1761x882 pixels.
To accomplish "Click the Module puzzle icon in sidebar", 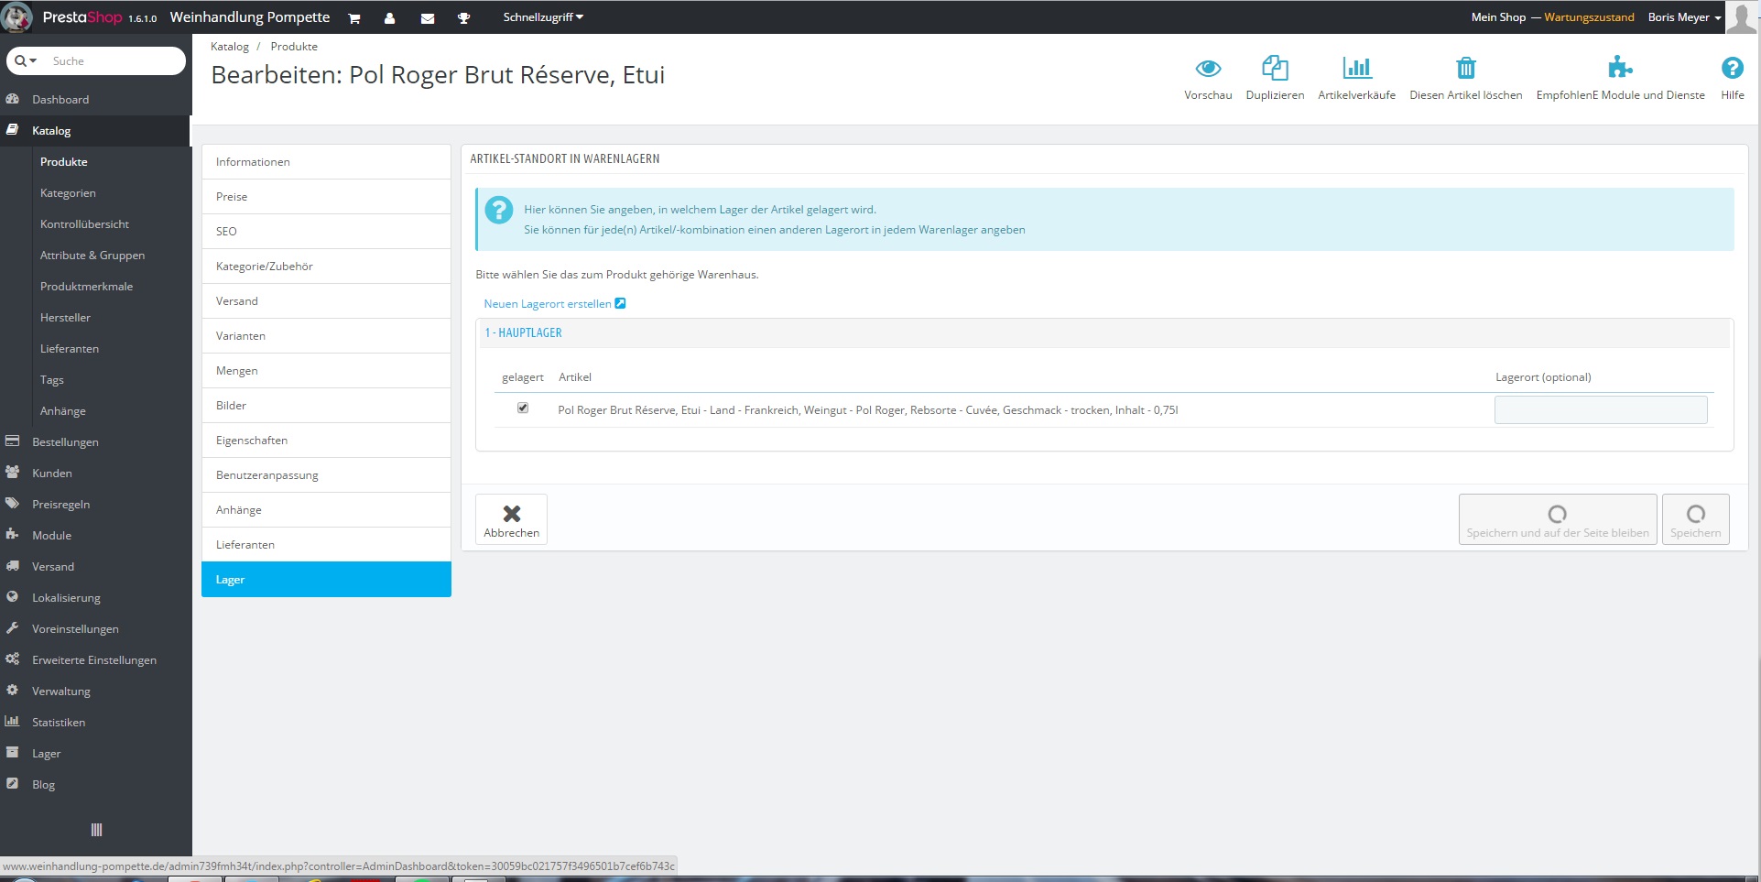I will [13, 535].
